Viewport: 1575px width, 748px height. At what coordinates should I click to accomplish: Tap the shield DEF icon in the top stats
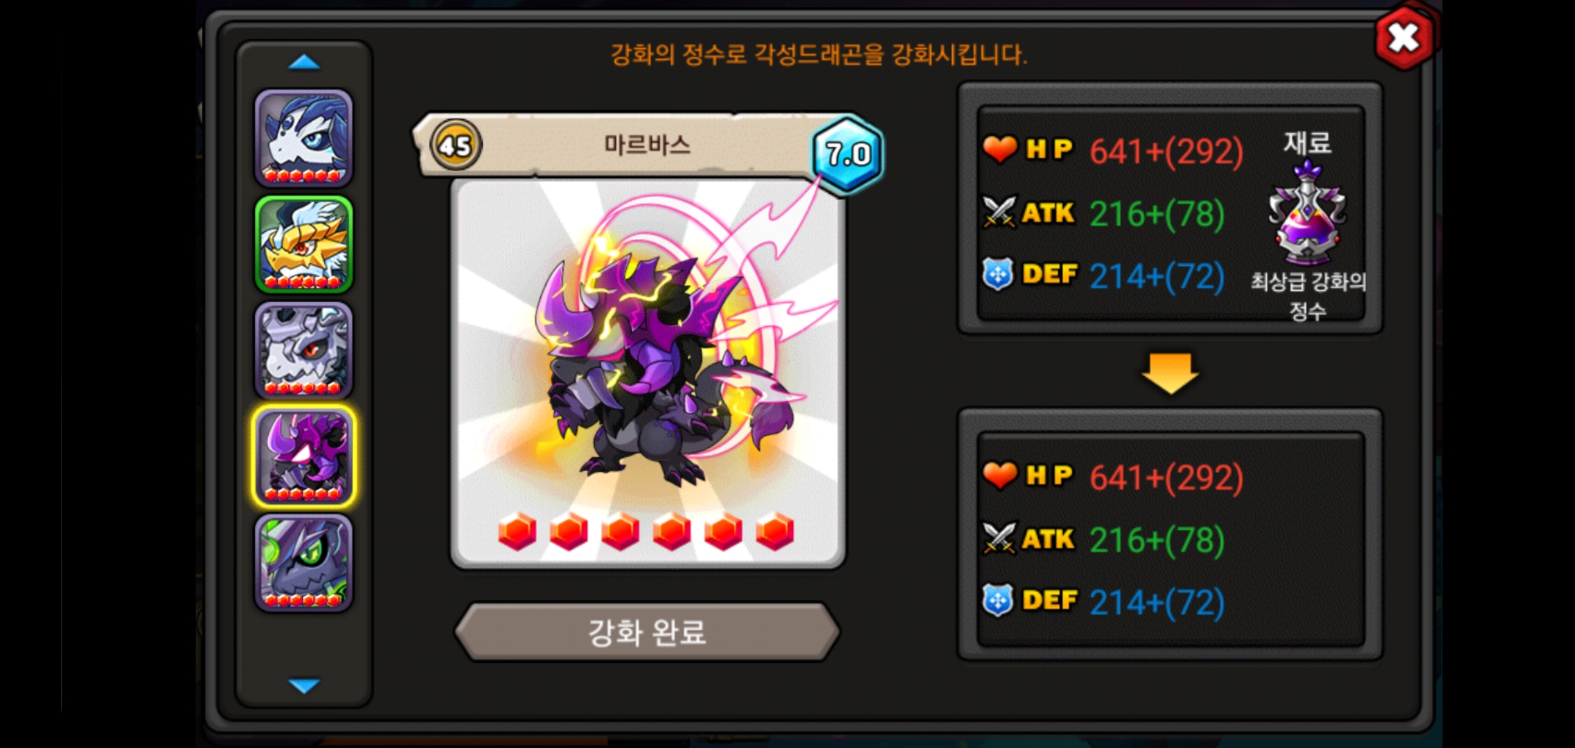998,274
